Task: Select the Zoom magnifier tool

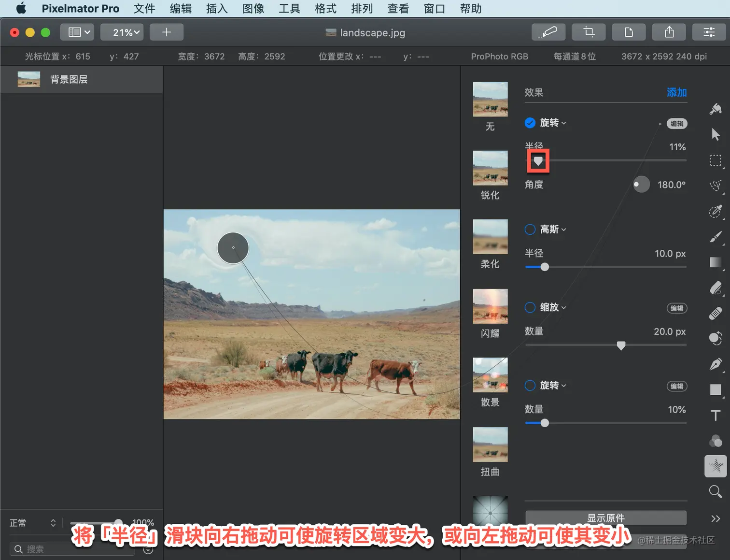Action: tap(716, 492)
